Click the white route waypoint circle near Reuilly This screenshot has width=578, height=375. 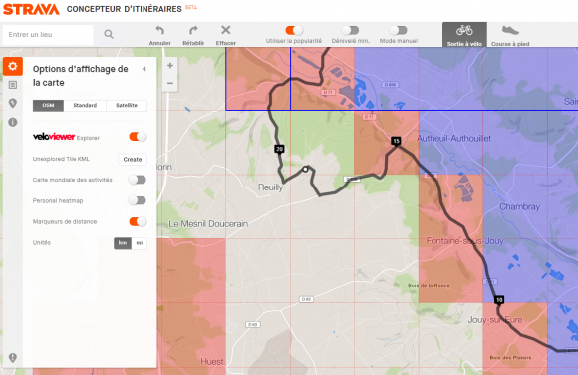305,169
